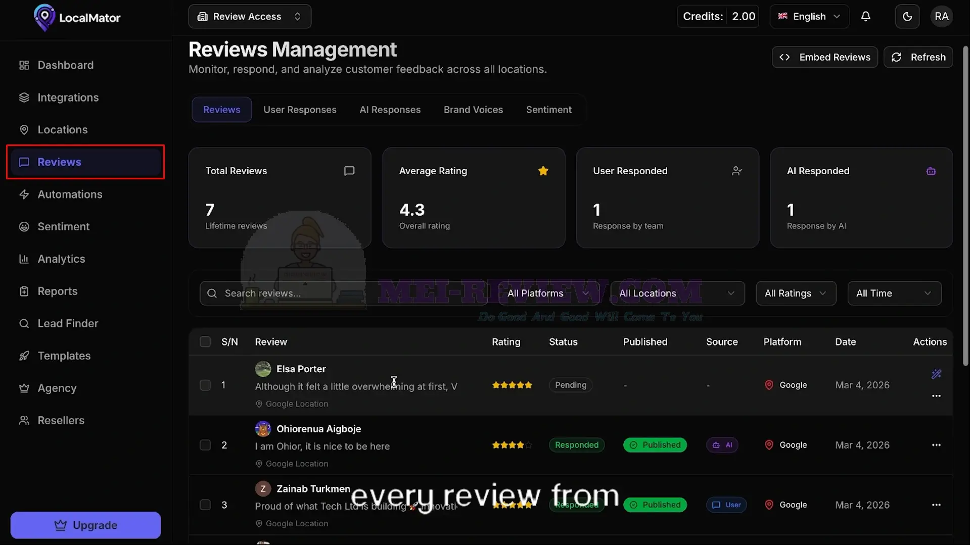Viewport: 970px width, 545px height.
Task: Check the box for review row 1
Action: (205, 385)
